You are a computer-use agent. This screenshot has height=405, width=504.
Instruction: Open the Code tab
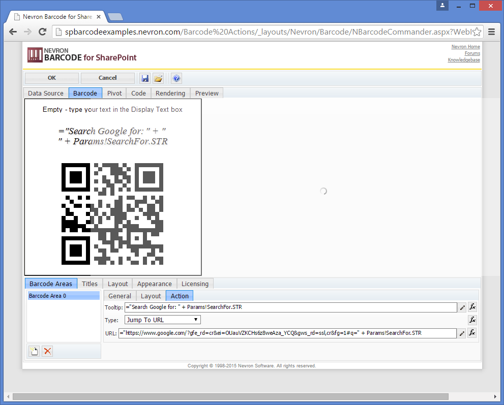pyautogui.click(x=138, y=93)
